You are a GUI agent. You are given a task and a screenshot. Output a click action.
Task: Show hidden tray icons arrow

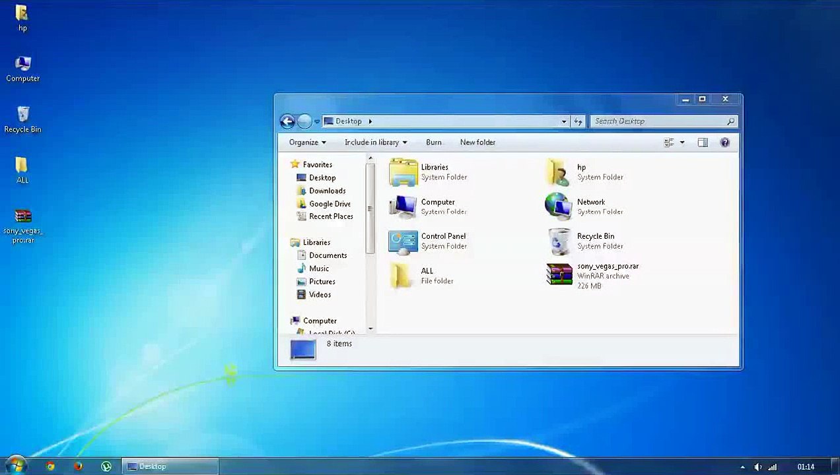click(x=742, y=467)
